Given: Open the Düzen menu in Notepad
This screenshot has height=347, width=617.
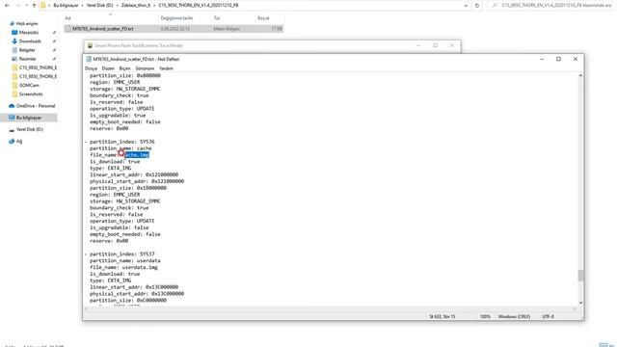Looking at the screenshot, I should click(x=108, y=68).
